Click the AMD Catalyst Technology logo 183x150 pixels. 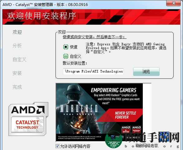28,119
